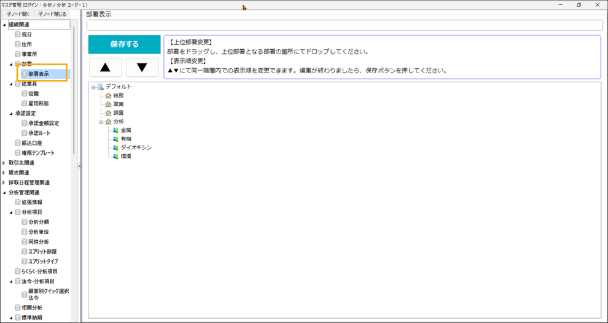This screenshot has height=323, width=608.
Task: Click the people icon for ダイオキシン group
Action: click(x=115, y=148)
